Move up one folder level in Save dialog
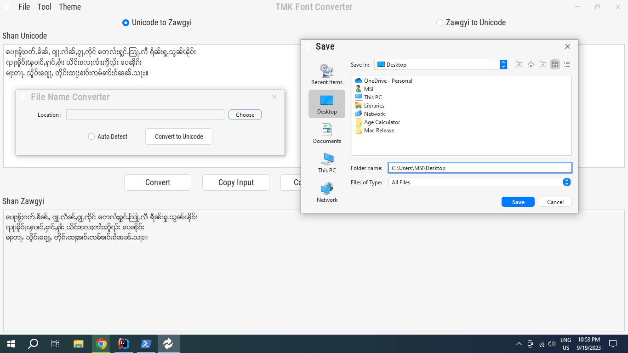This screenshot has height=353, width=628. [519, 64]
